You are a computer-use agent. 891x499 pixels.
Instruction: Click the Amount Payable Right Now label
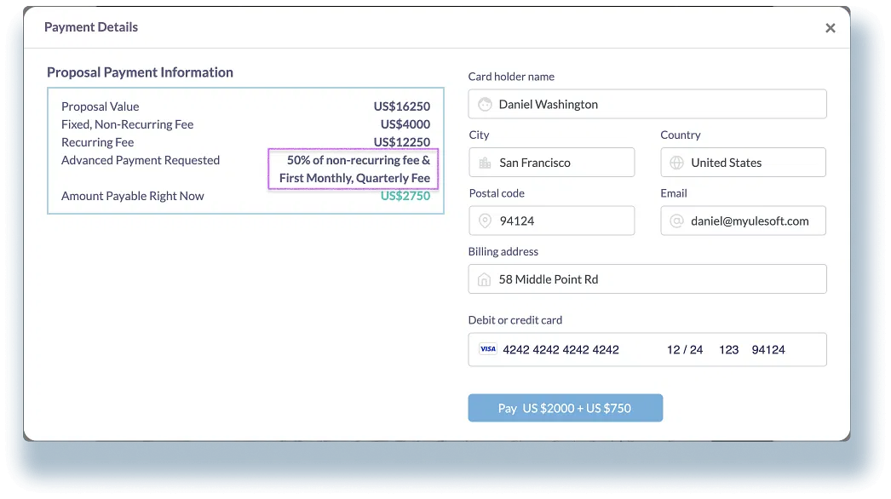[132, 196]
